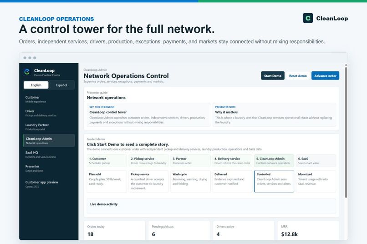Open Customer app preview link
The height and width of the screenshot is (244, 367).
tap(49, 184)
